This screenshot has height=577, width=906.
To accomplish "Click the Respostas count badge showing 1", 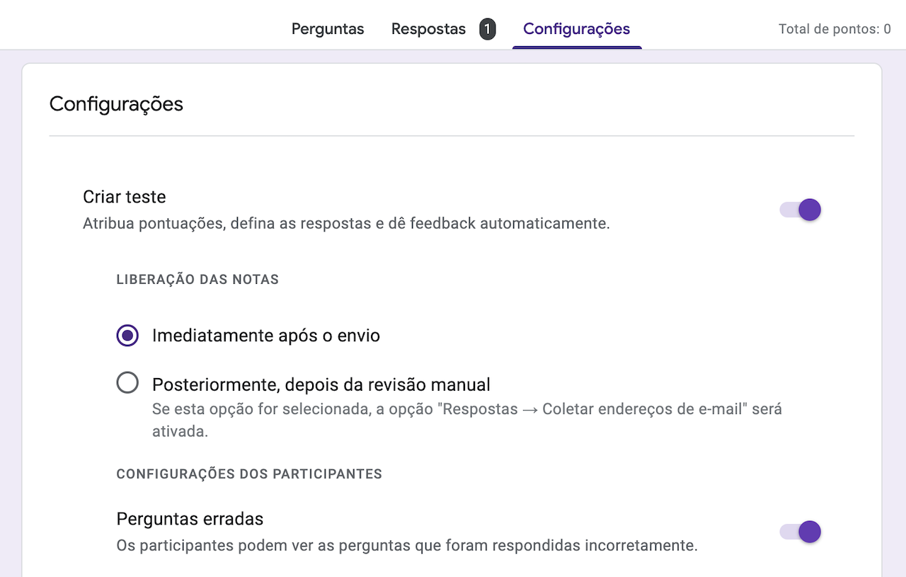I will tap(487, 29).
